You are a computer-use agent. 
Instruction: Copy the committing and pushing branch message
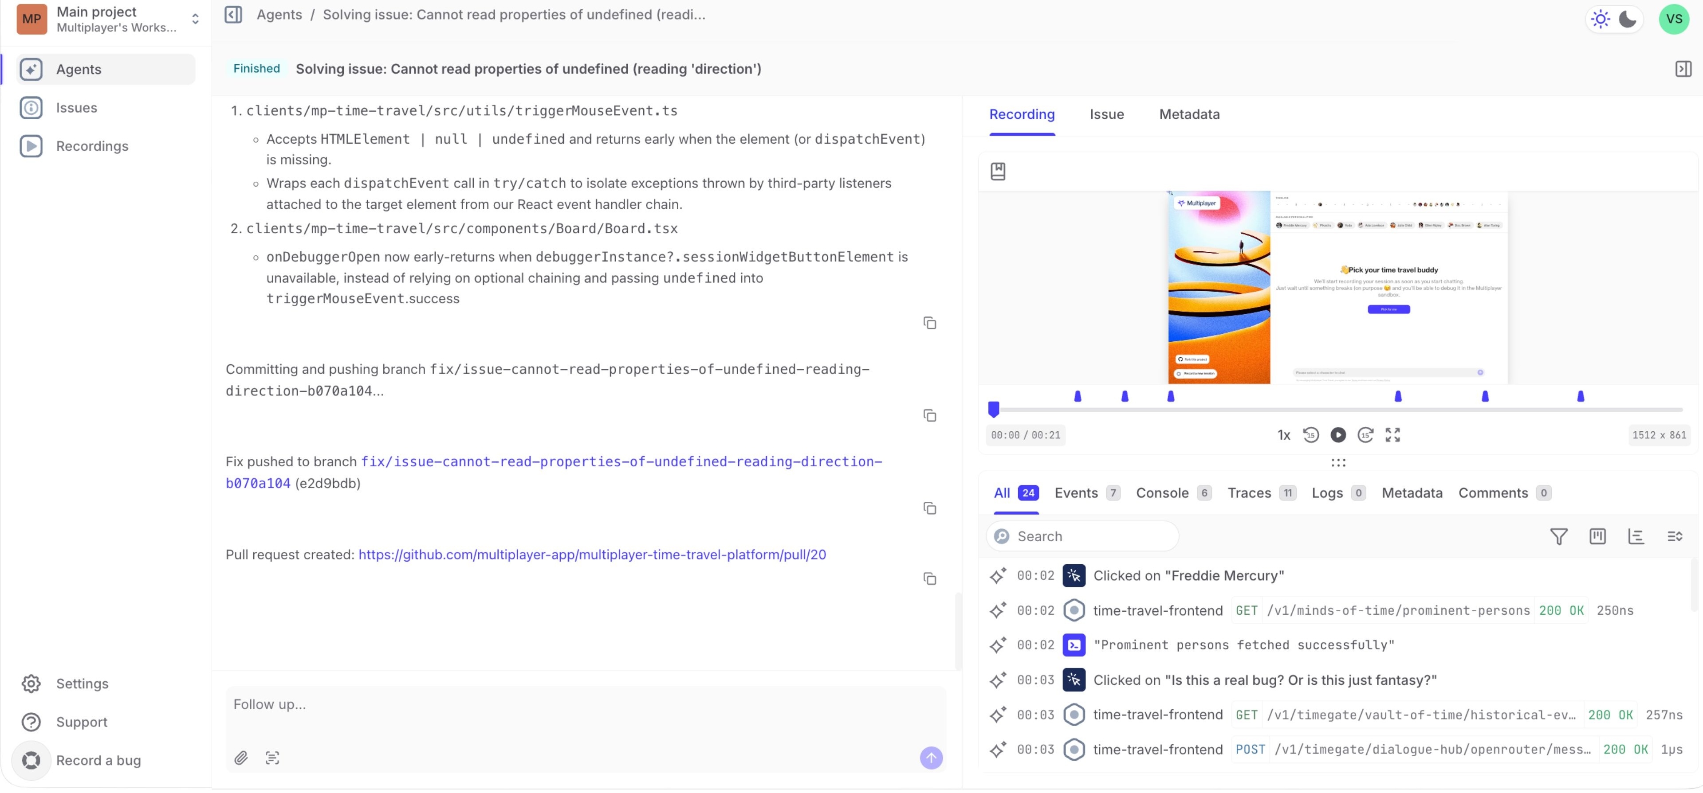(929, 416)
